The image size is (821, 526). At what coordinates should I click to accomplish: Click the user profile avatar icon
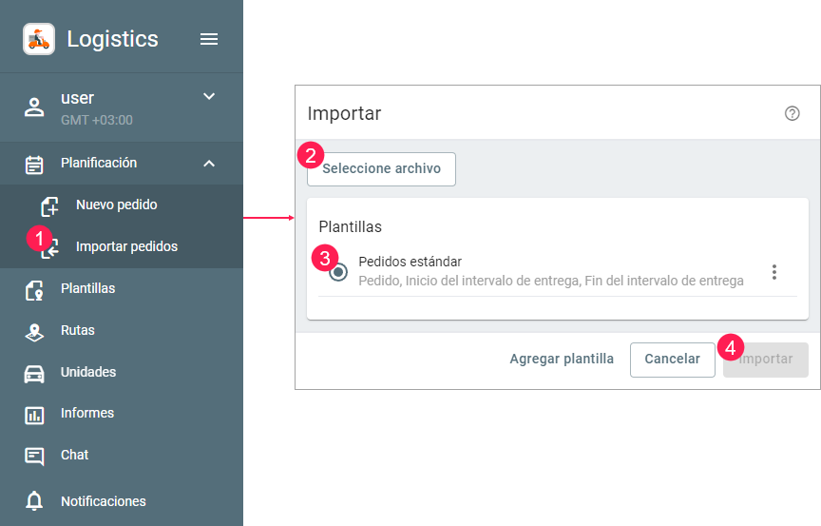[x=34, y=107]
